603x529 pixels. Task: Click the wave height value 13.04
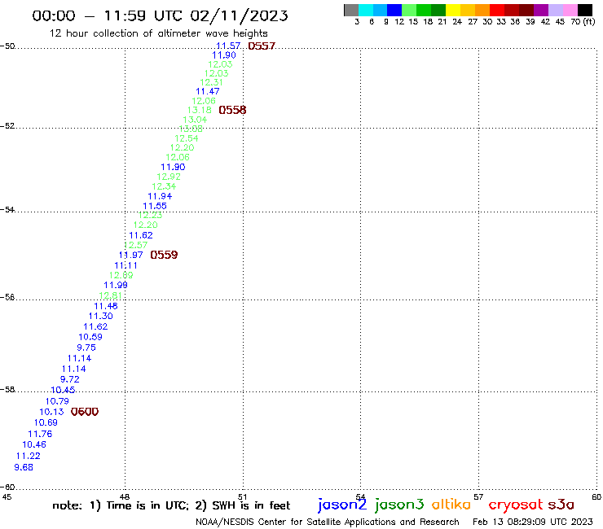click(x=195, y=120)
